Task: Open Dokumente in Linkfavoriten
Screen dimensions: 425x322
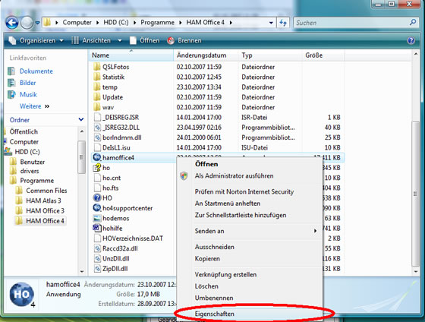Action: (x=36, y=71)
